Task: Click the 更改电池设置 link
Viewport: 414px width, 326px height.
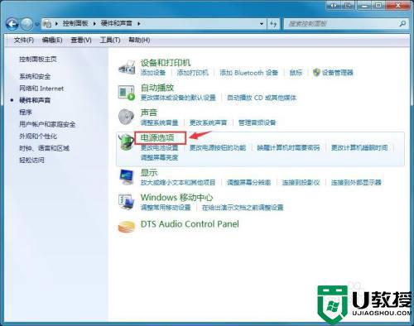Action: (159, 147)
